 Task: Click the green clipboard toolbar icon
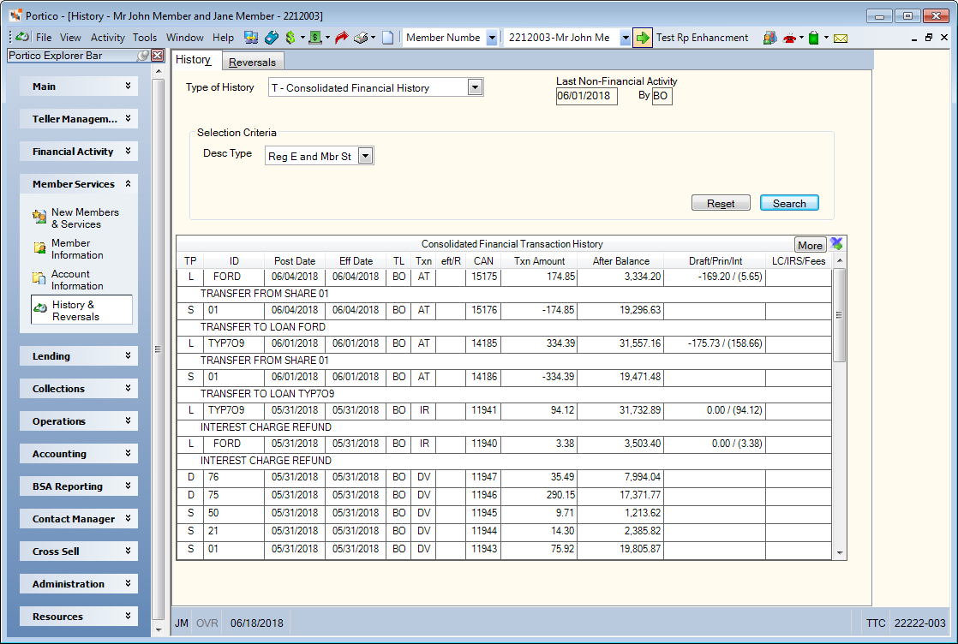coord(813,38)
